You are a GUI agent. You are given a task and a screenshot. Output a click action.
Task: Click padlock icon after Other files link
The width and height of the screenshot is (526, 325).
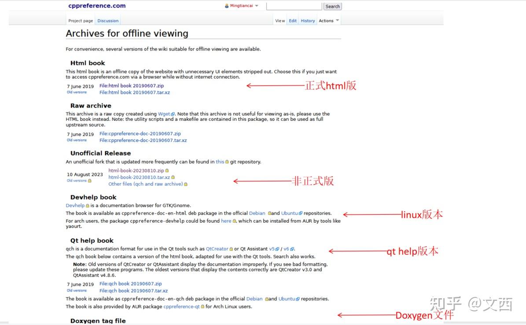click(x=185, y=184)
